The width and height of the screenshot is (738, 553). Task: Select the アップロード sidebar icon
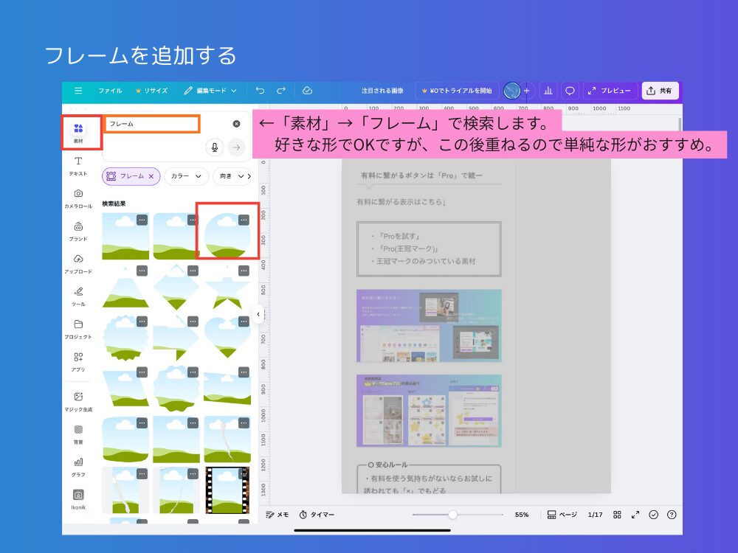click(79, 263)
